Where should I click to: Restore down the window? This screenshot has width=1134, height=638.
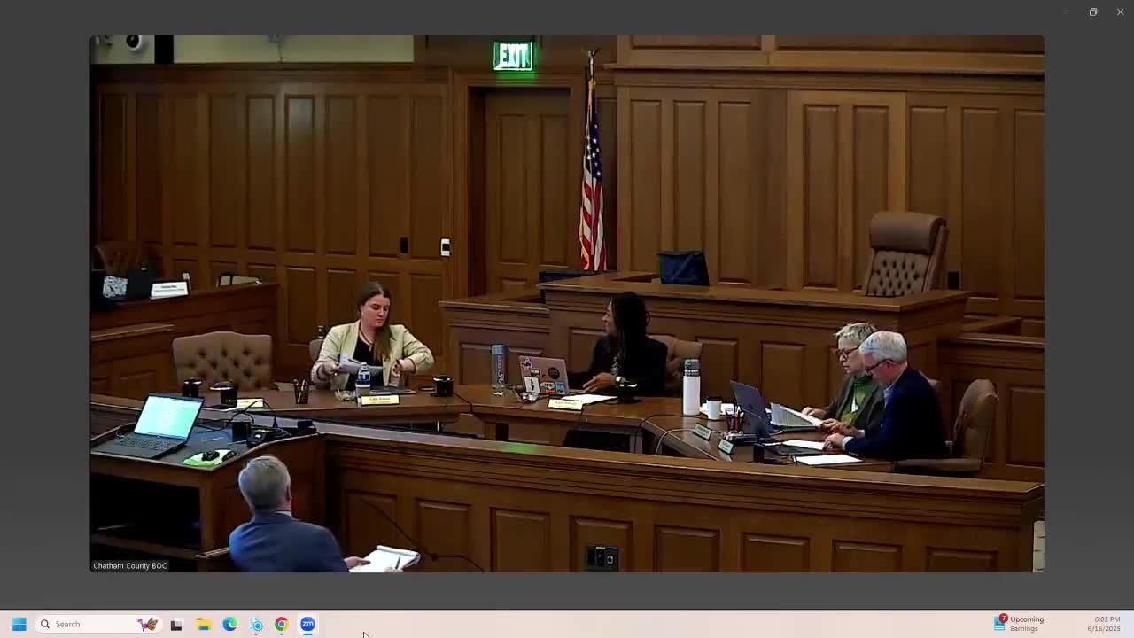coord(1093,12)
